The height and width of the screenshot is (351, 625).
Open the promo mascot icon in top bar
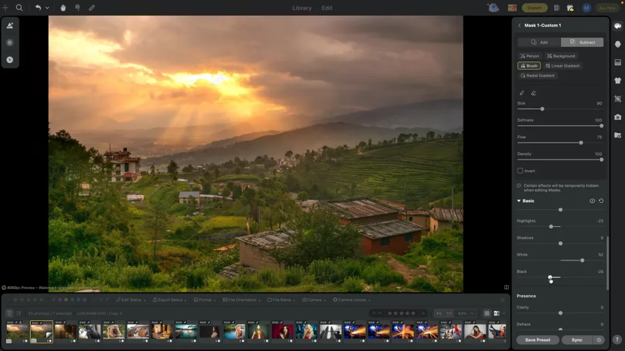(x=493, y=8)
